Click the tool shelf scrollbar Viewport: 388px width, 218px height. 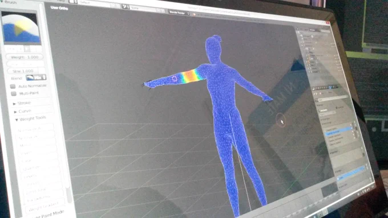(x=69, y=195)
